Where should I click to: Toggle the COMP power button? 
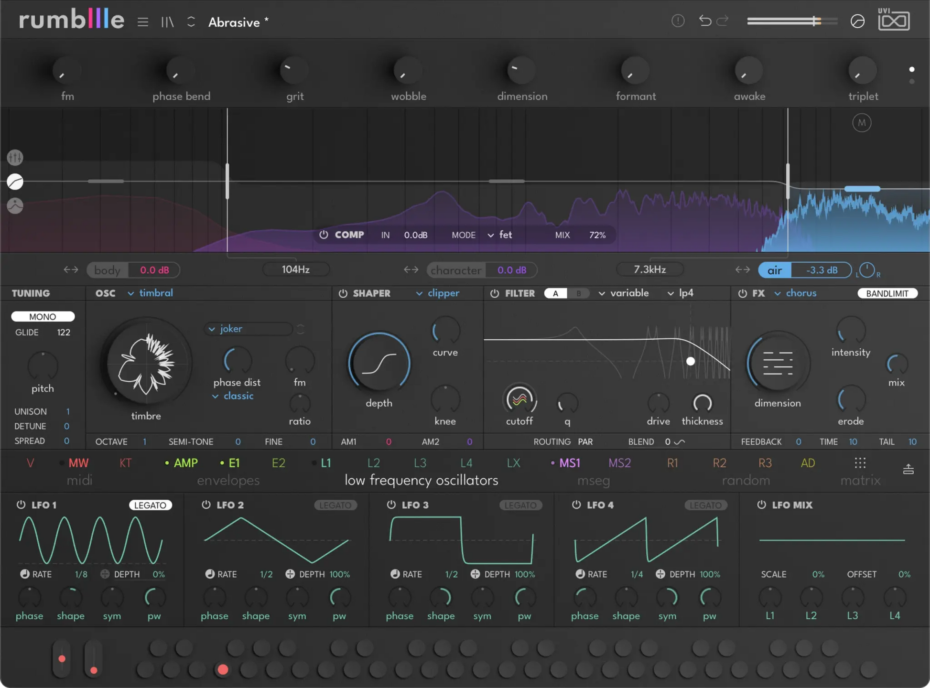(324, 235)
